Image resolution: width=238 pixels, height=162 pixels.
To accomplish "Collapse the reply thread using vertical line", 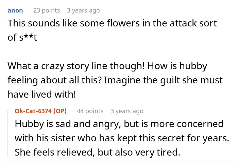I will (x=8, y=133).
